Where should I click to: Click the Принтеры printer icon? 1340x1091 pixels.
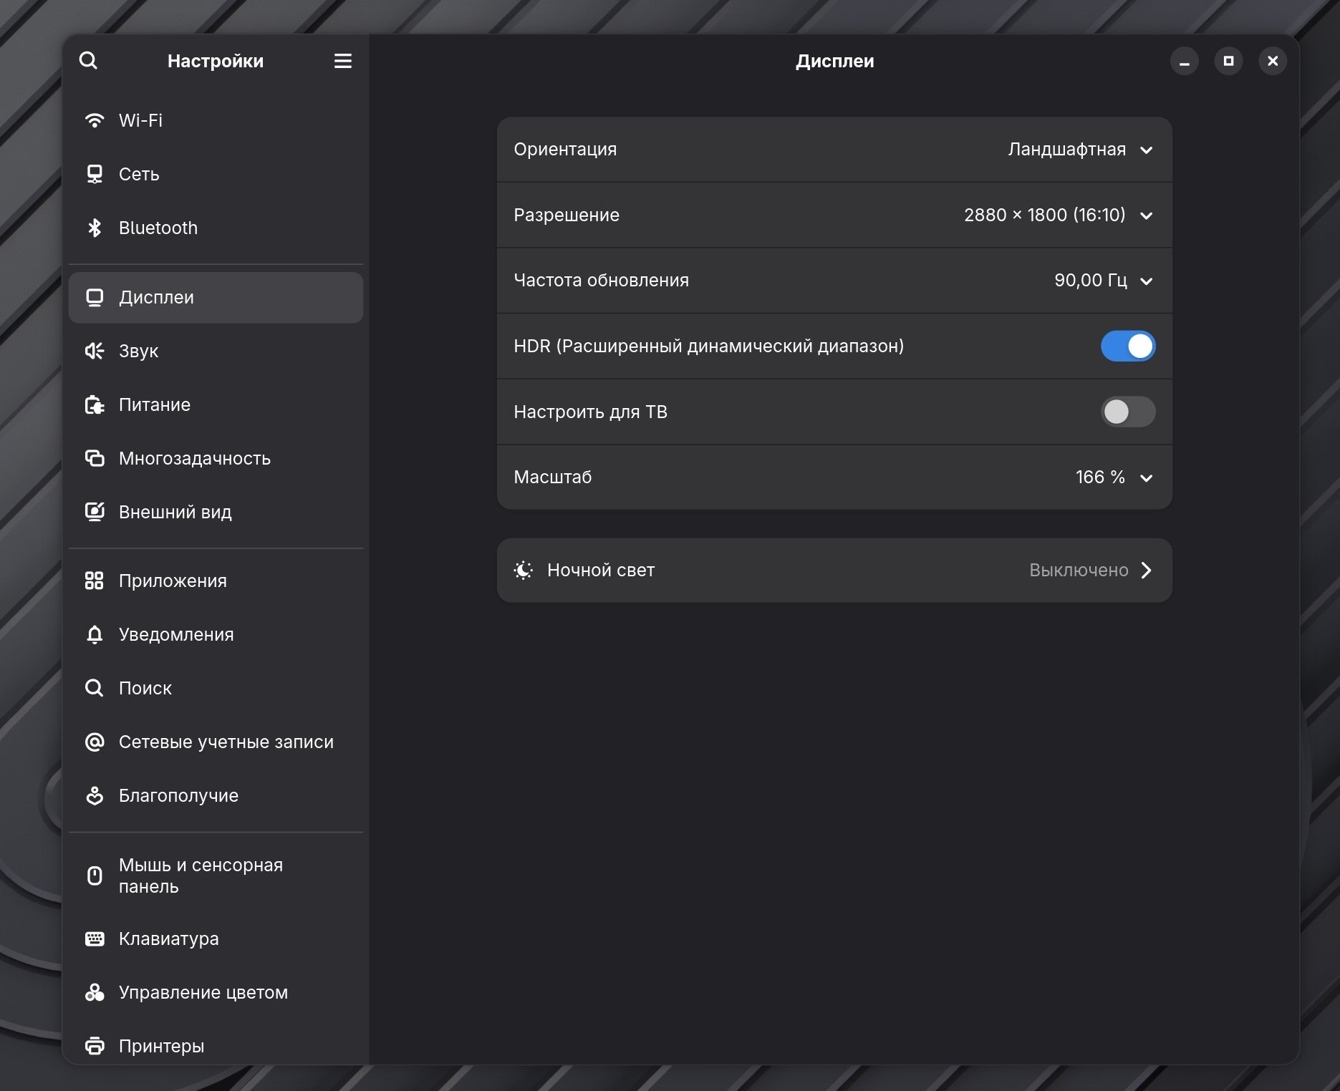click(95, 1046)
